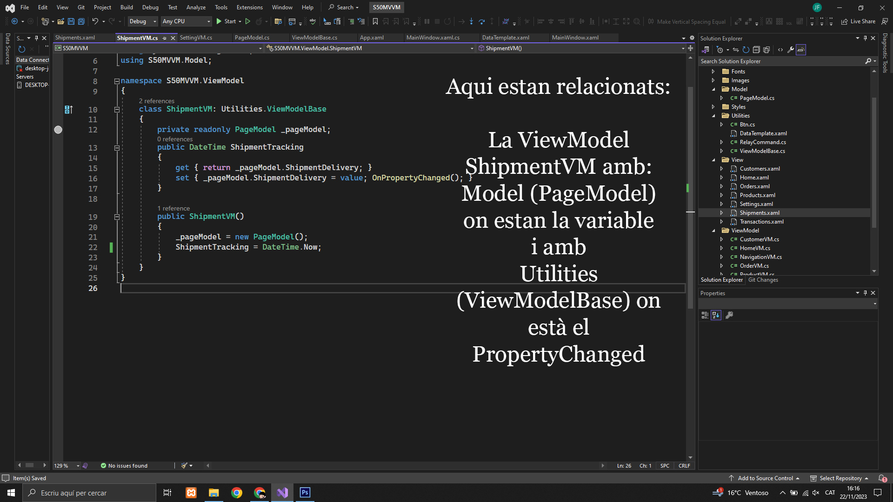Refresh the Solution Explorer tree
893x502 pixels.
(746, 50)
